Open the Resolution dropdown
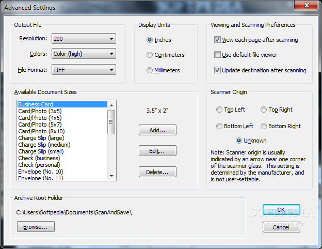The width and height of the screenshot is (322, 249). click(84, 39)
